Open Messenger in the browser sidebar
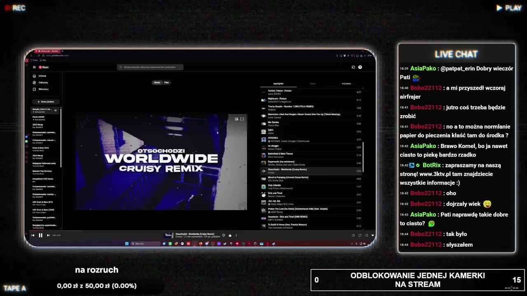This screenshot has height=296, width=527. [x=27, y=136]
